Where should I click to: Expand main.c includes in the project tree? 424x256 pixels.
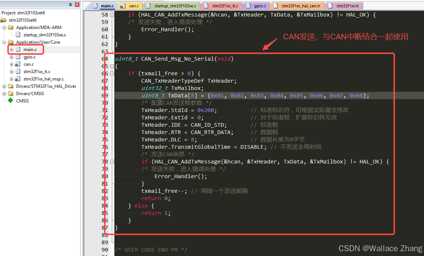12,50
